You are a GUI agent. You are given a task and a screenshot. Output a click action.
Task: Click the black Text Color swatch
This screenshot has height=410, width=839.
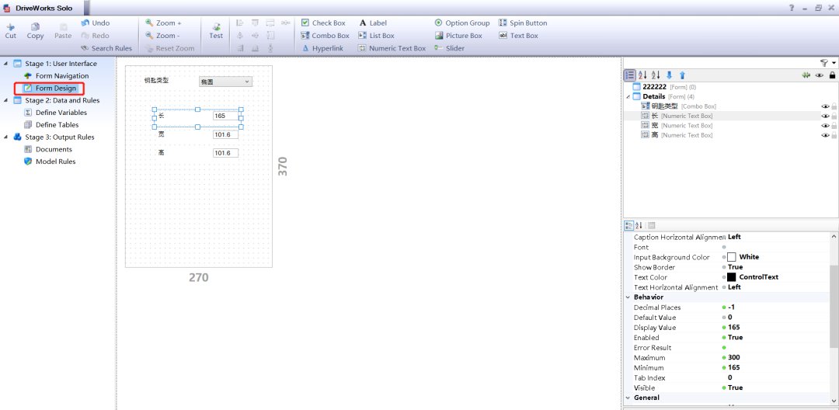click(732, 277)
